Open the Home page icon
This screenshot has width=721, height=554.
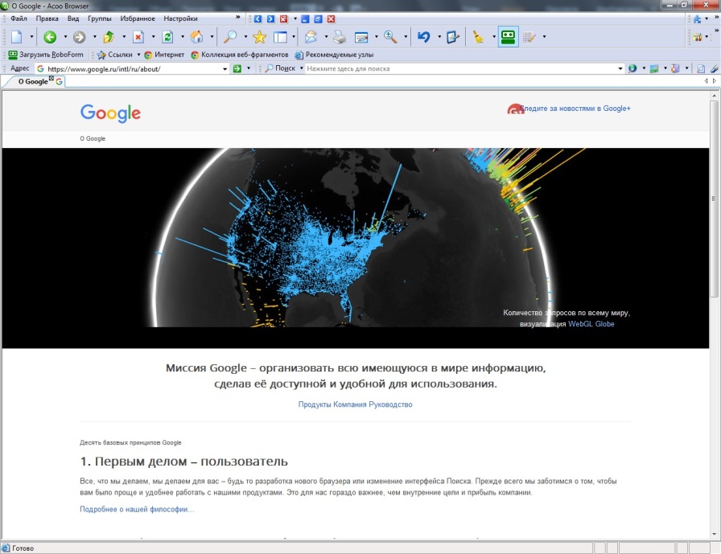pyautogui.click(x=197, y=37)
